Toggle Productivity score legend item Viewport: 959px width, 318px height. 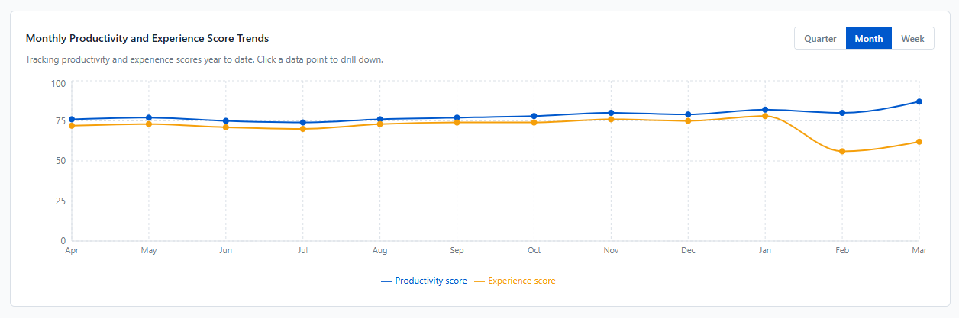coord(424,281)
